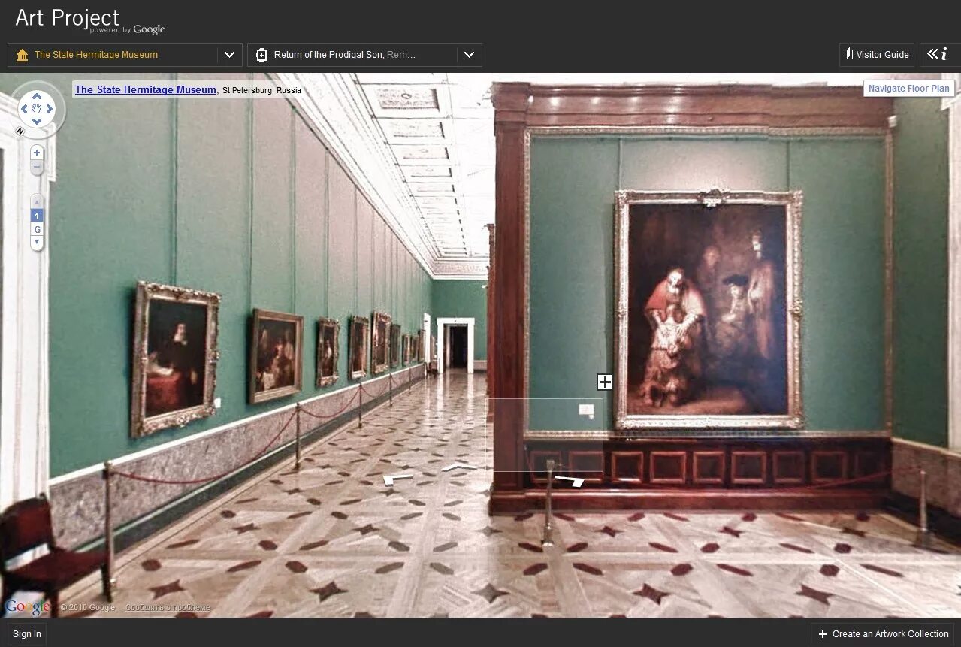Viewport: 961px width, 647px height.
Task: Select floor 1 in the floor selector
Action: coord(37,216)
